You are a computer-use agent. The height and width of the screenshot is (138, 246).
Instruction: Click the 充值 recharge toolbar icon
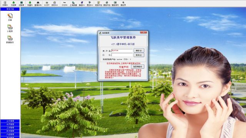pyautogui.click(x=30, y=3)
